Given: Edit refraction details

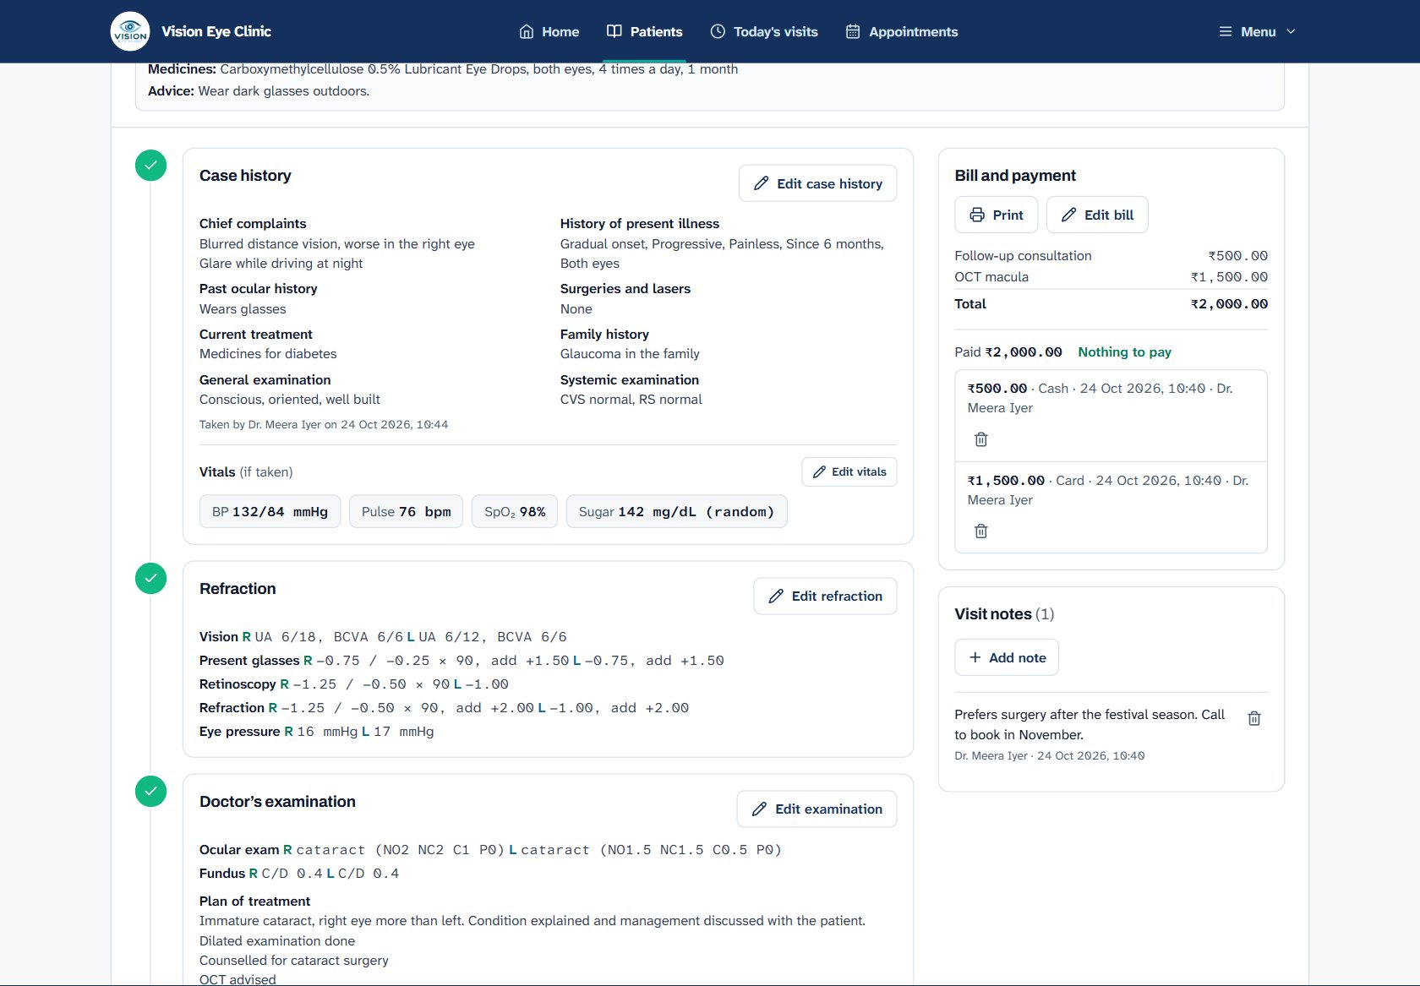Looking at the screenshot, I should [825, 597].
